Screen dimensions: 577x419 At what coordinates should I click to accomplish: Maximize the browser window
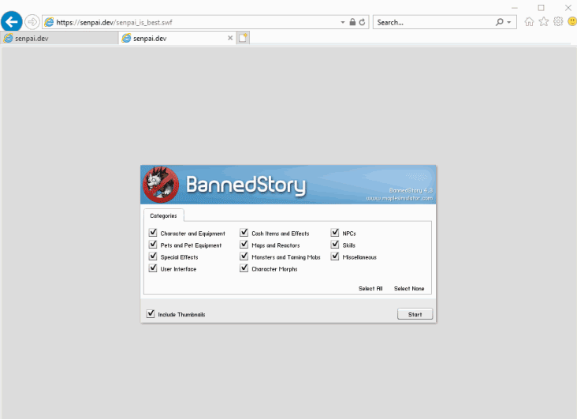(x=541, y=8)
